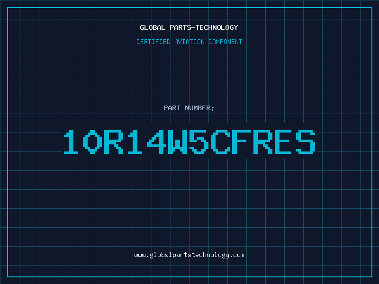Select the CERTIFIED AVIATION COMPONENT subtitle

[189, 42]
